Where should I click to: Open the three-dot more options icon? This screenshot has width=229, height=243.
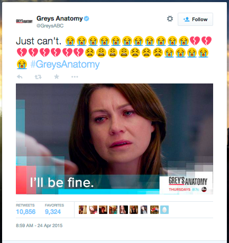75,77
